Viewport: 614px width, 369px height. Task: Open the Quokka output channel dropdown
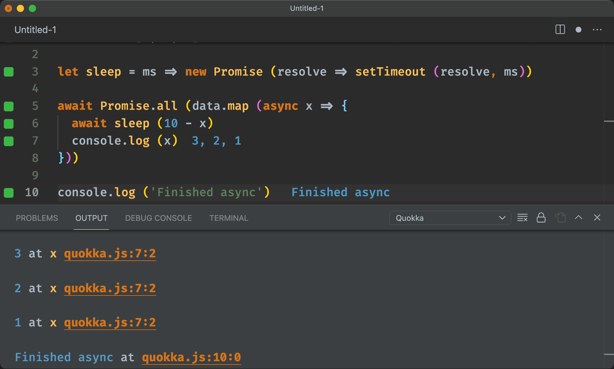point(450,218)
